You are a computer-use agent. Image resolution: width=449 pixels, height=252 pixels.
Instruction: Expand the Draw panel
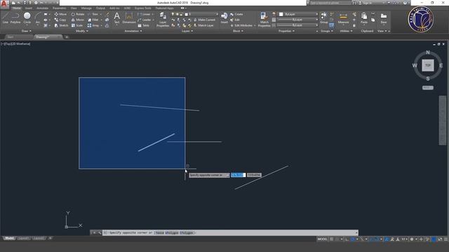point(27,31)
